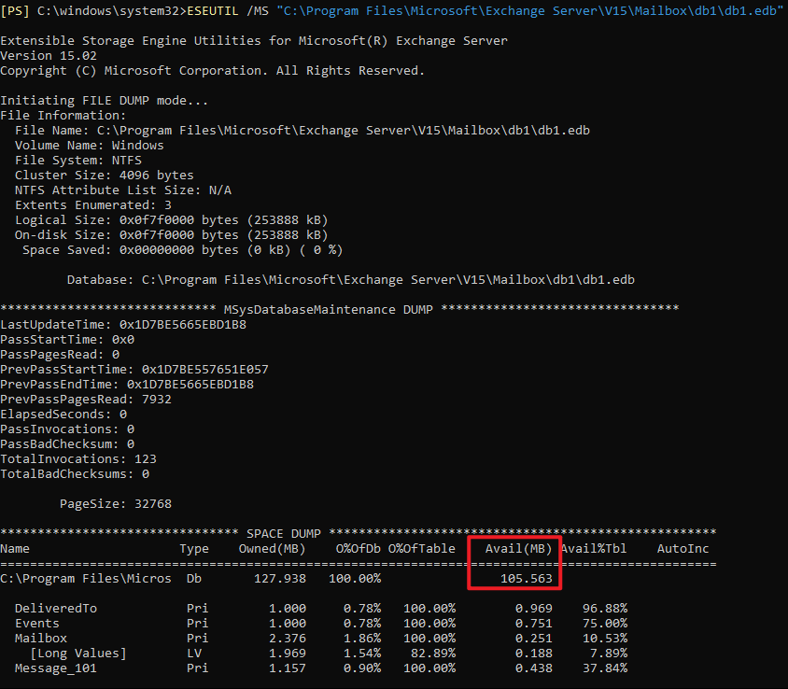This screenshot has height=689, width=788.
Task: Click 'PassStartTime: 0x0' line
Action: tap(67, 340)
